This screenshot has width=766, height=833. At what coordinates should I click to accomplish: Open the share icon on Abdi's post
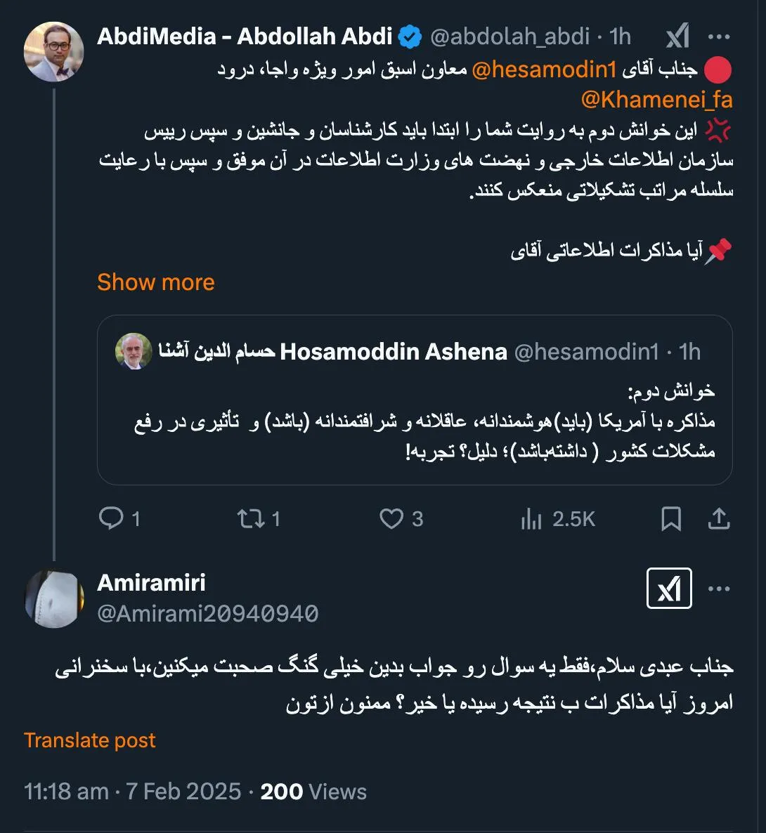pyautogui.click(x=718, y=519)
